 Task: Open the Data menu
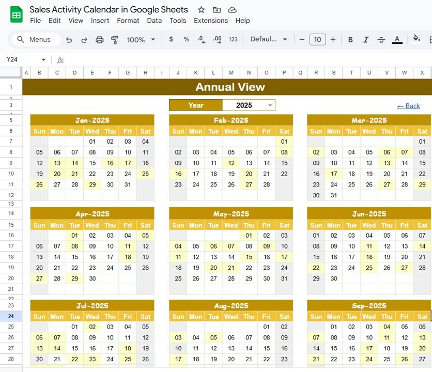[155, 21]
